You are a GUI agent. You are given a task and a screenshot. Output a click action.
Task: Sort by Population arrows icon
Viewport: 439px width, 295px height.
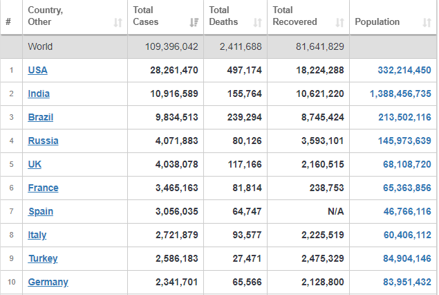pyautogui.click(x=427, y=22)
